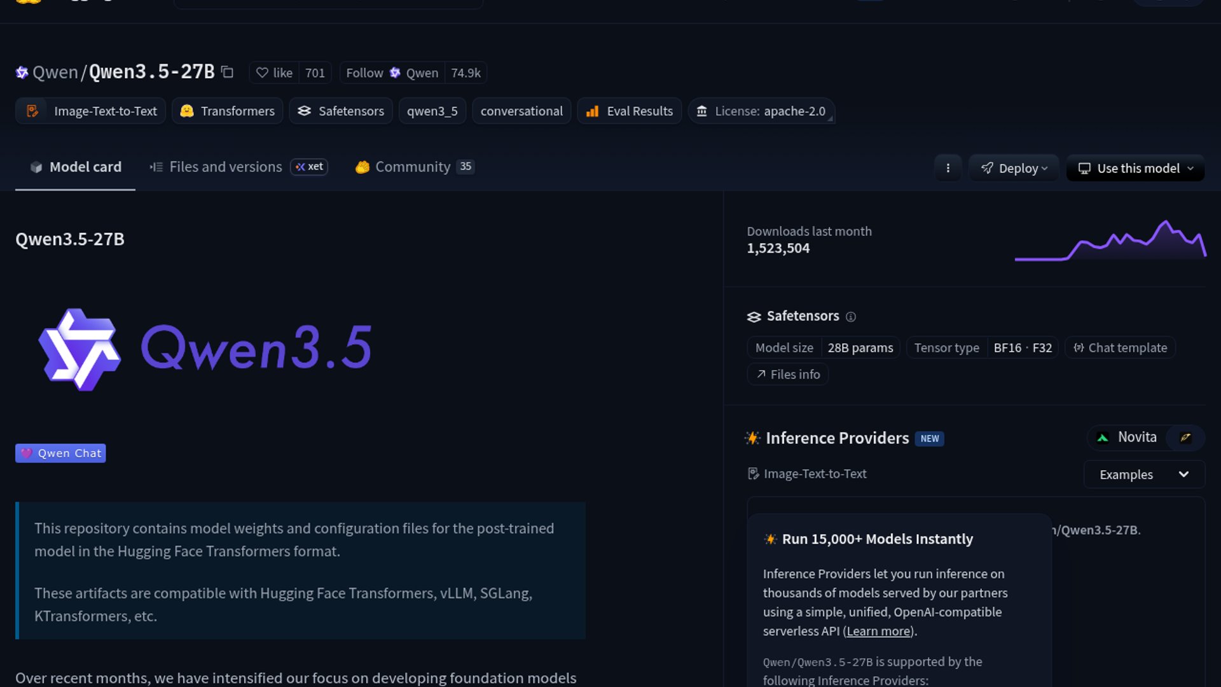Viewport: 1221px width, 687px height.
Task: Click the Novita provider settings icon
Action: point(1185,438)
